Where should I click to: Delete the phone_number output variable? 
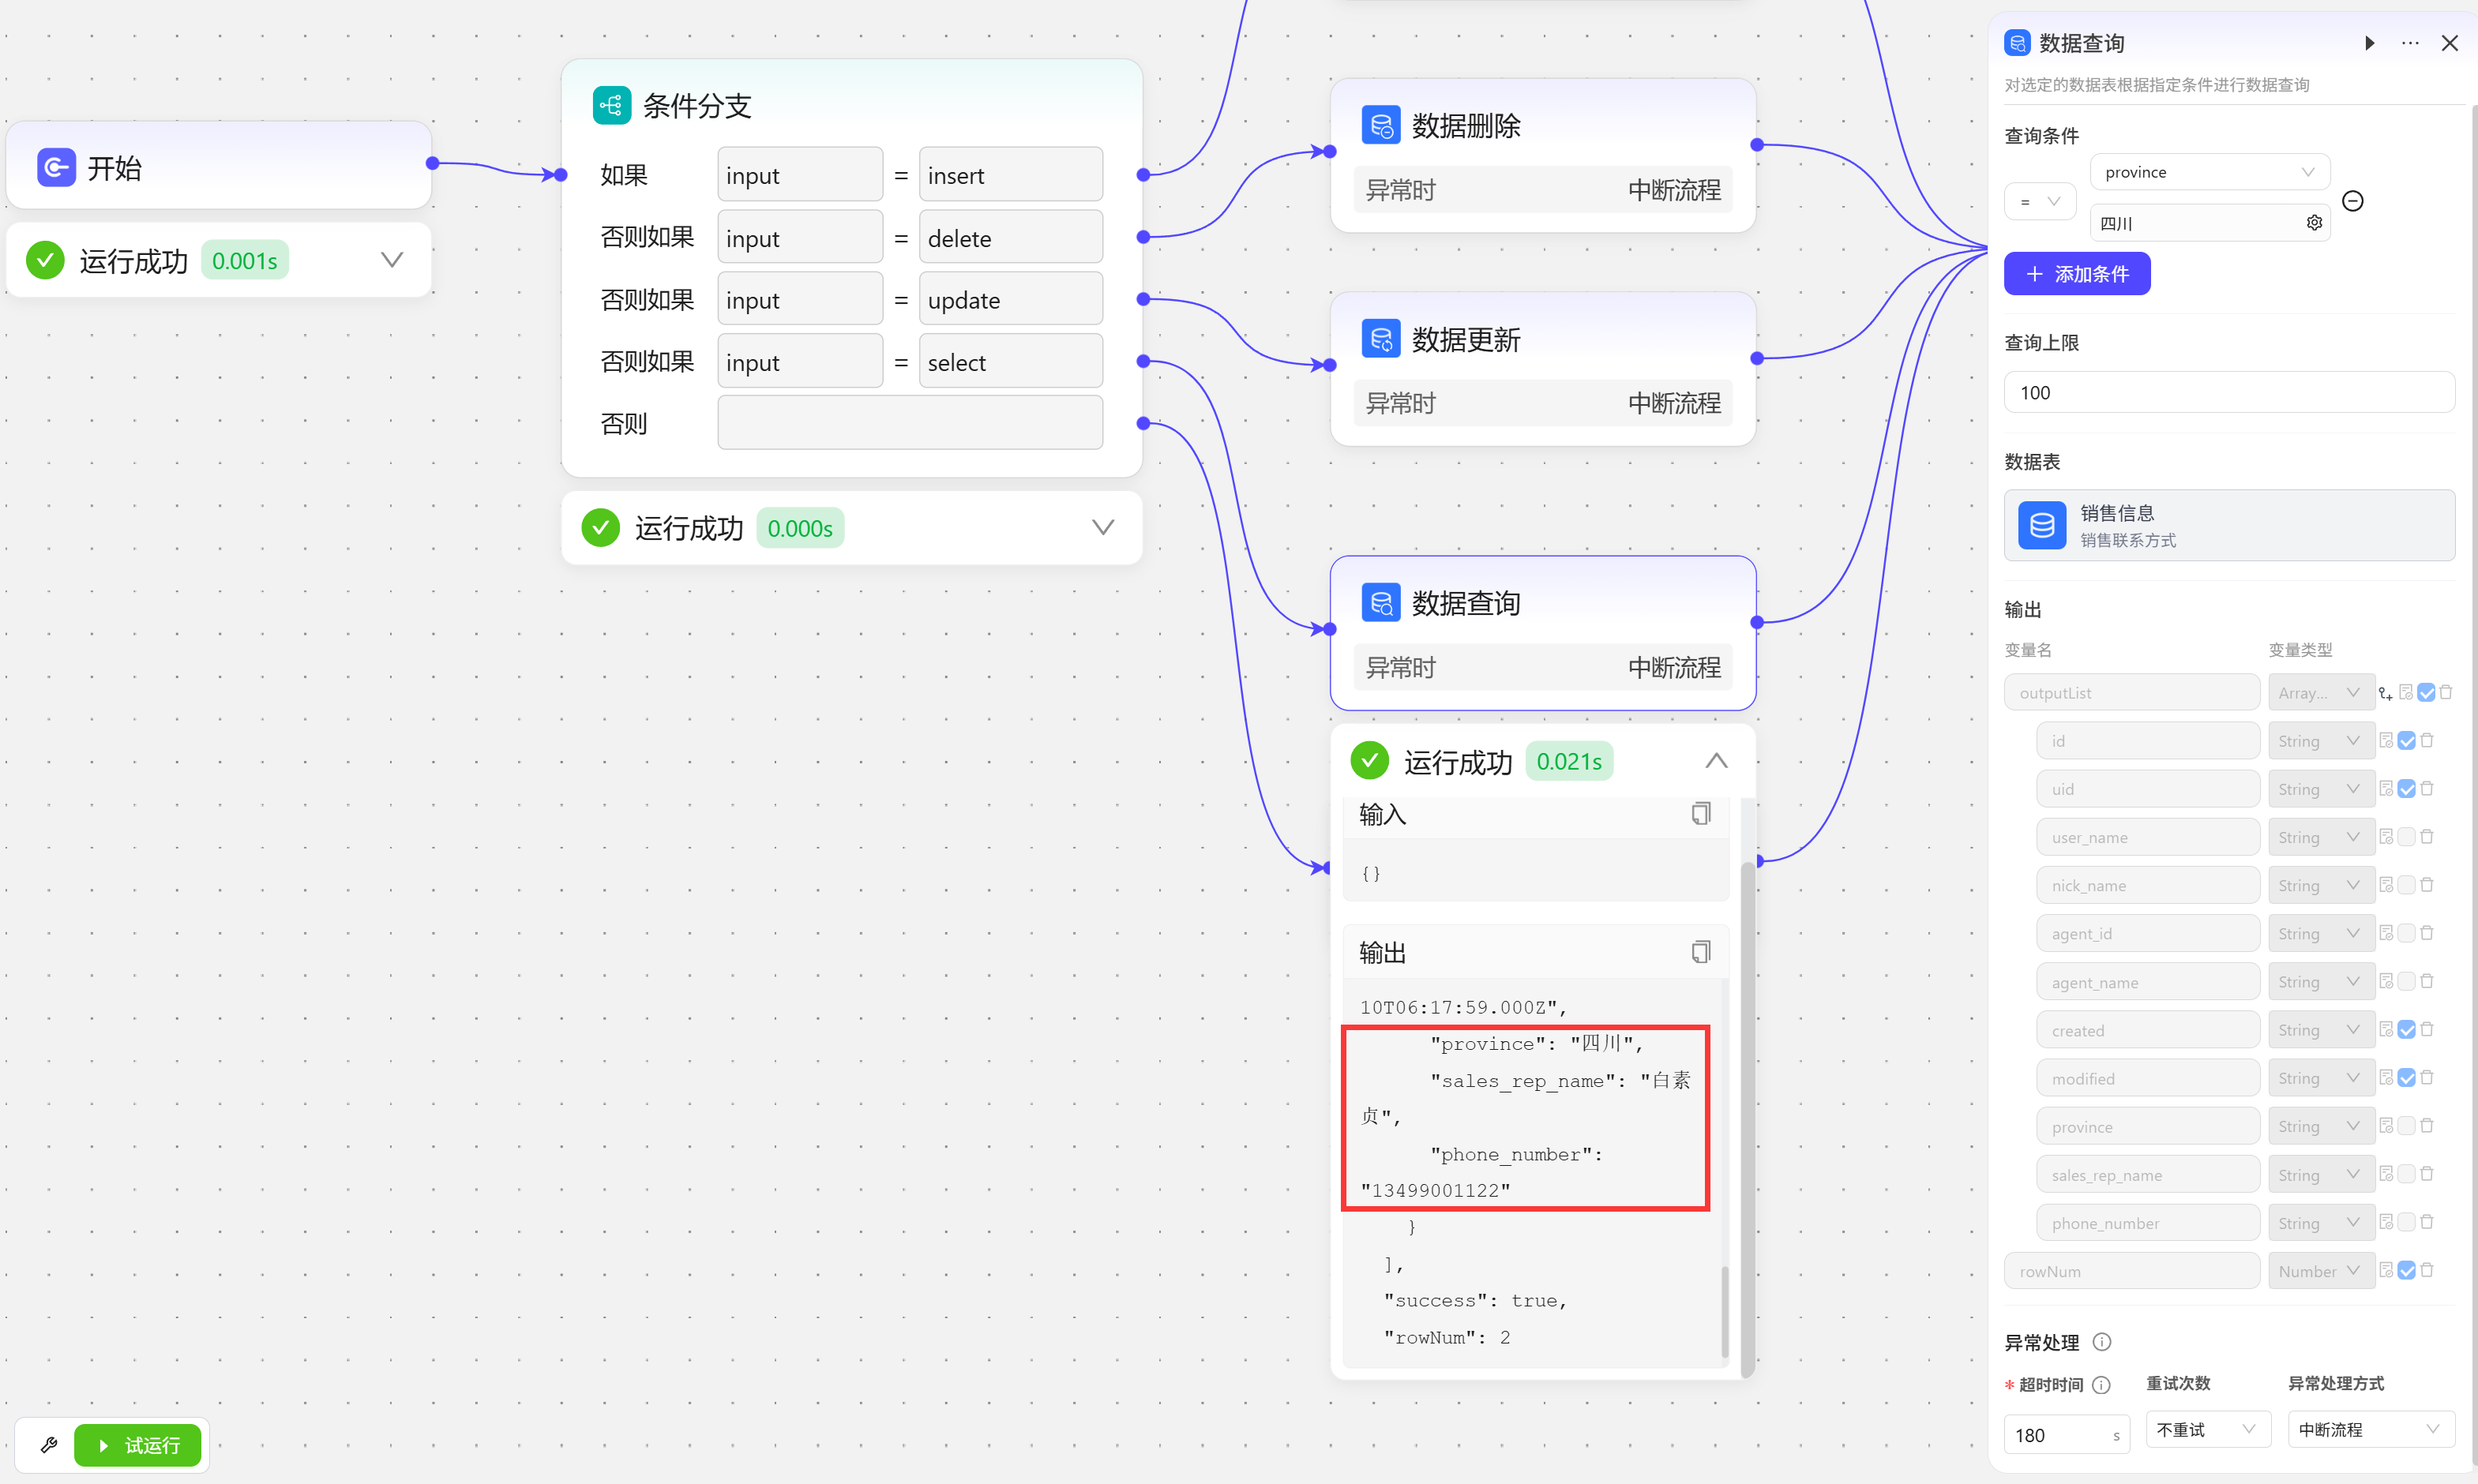pos(2427,1222)
